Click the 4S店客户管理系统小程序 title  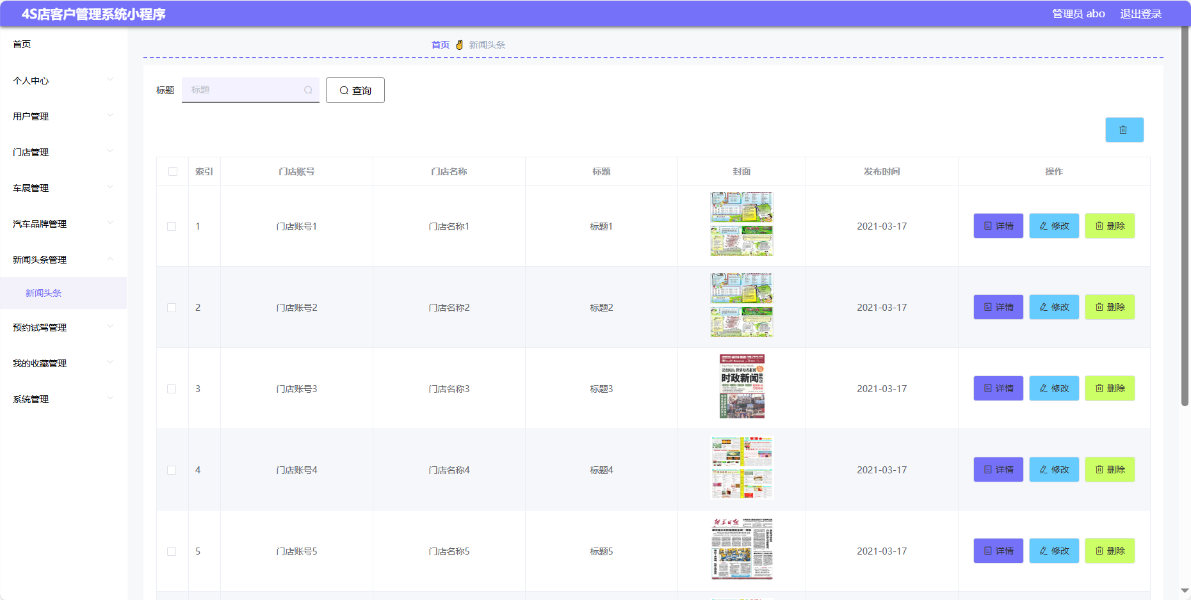coord(93,14)
